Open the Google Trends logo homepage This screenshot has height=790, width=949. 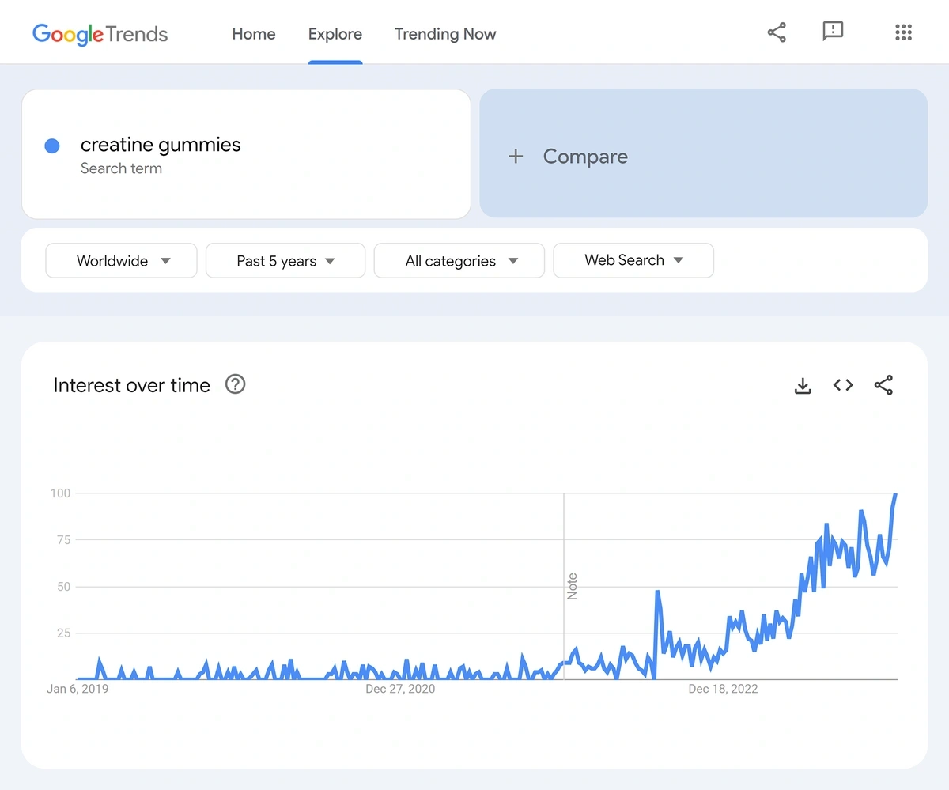tap(100, 34)
